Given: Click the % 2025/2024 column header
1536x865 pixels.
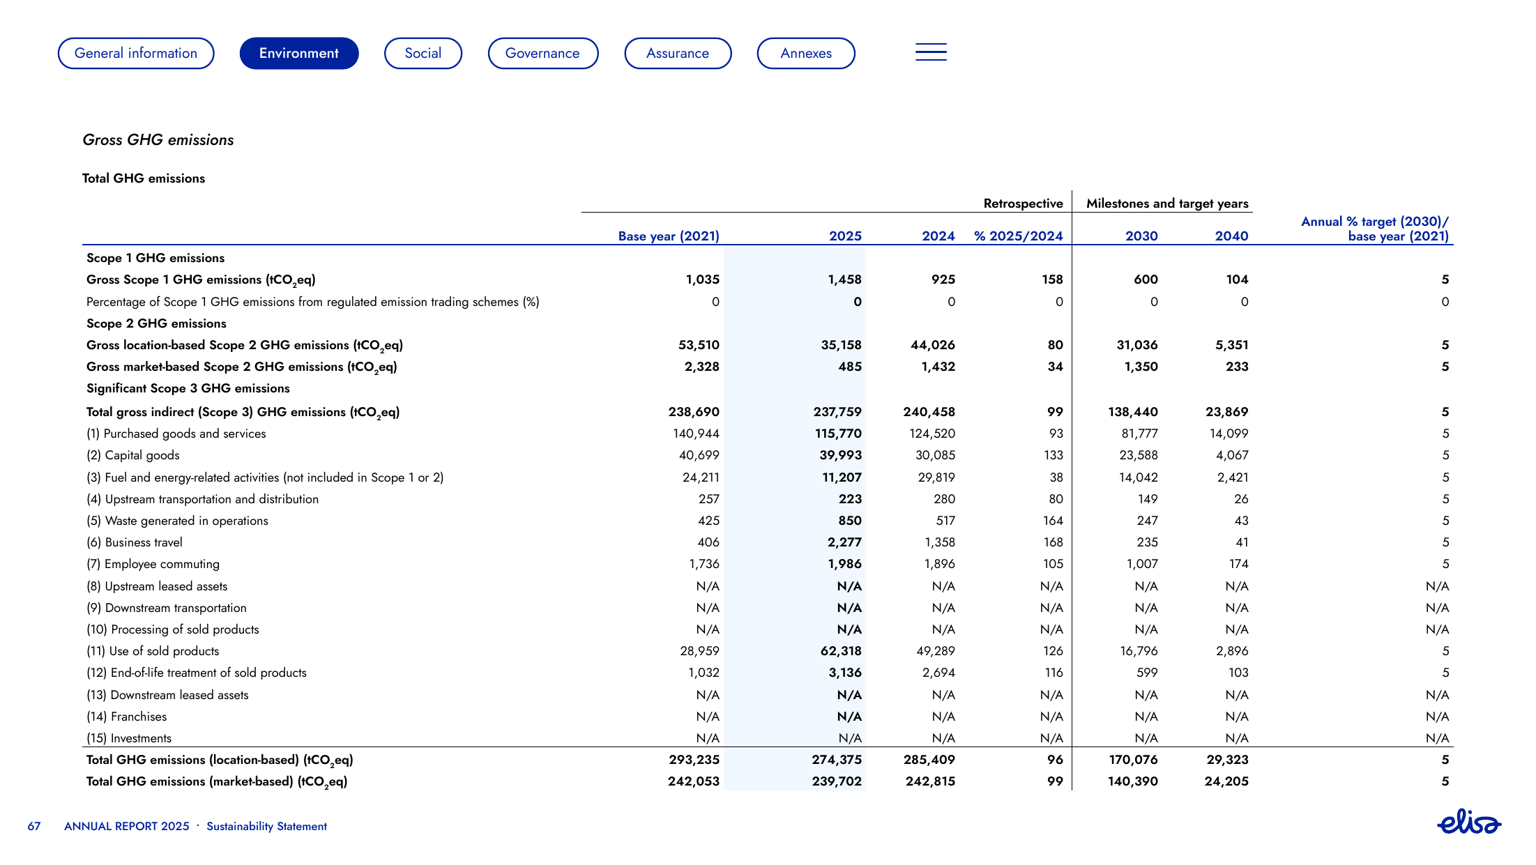Looking at the screenshot, I should tap(1019, 236).
